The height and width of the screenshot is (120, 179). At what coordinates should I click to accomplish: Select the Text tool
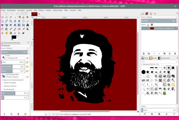pos(28,25)
